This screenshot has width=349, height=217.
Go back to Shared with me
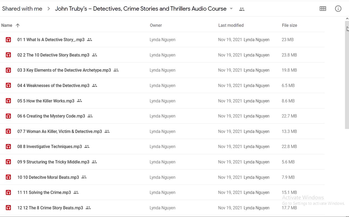[22, 9]
